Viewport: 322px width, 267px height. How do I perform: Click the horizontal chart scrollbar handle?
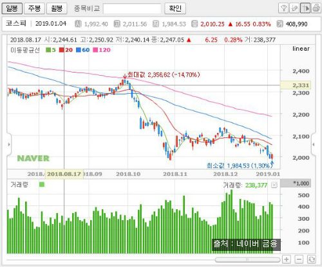coord(247,259)
